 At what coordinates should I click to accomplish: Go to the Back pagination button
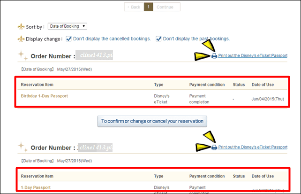134,7
